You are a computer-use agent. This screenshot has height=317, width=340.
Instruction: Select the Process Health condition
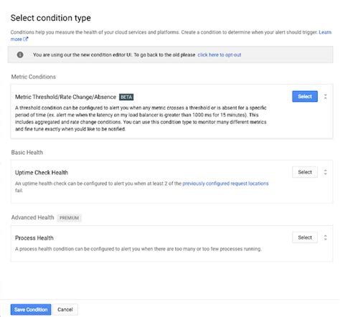tap(305, 237)
